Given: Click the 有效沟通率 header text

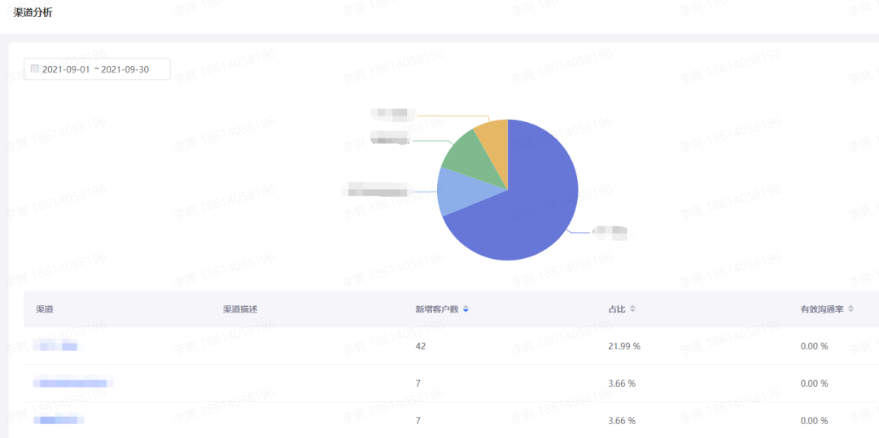Looking at the screenshot, I should pos(822,309).
